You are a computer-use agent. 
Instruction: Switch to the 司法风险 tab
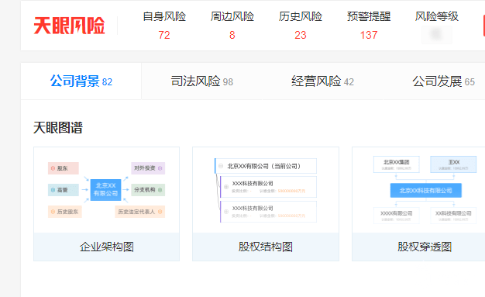[x=201, y=81]
